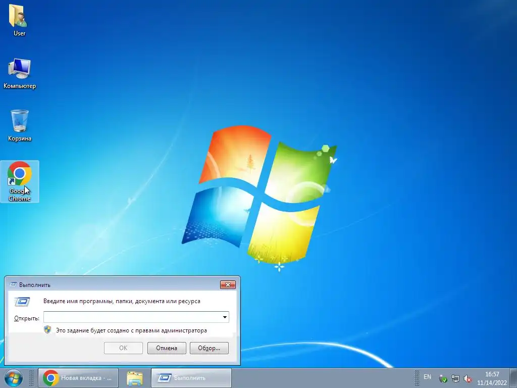Click the Обзор... browse button
The width and height of the screenshot is (517, 388).
click(x=209, y=348)
